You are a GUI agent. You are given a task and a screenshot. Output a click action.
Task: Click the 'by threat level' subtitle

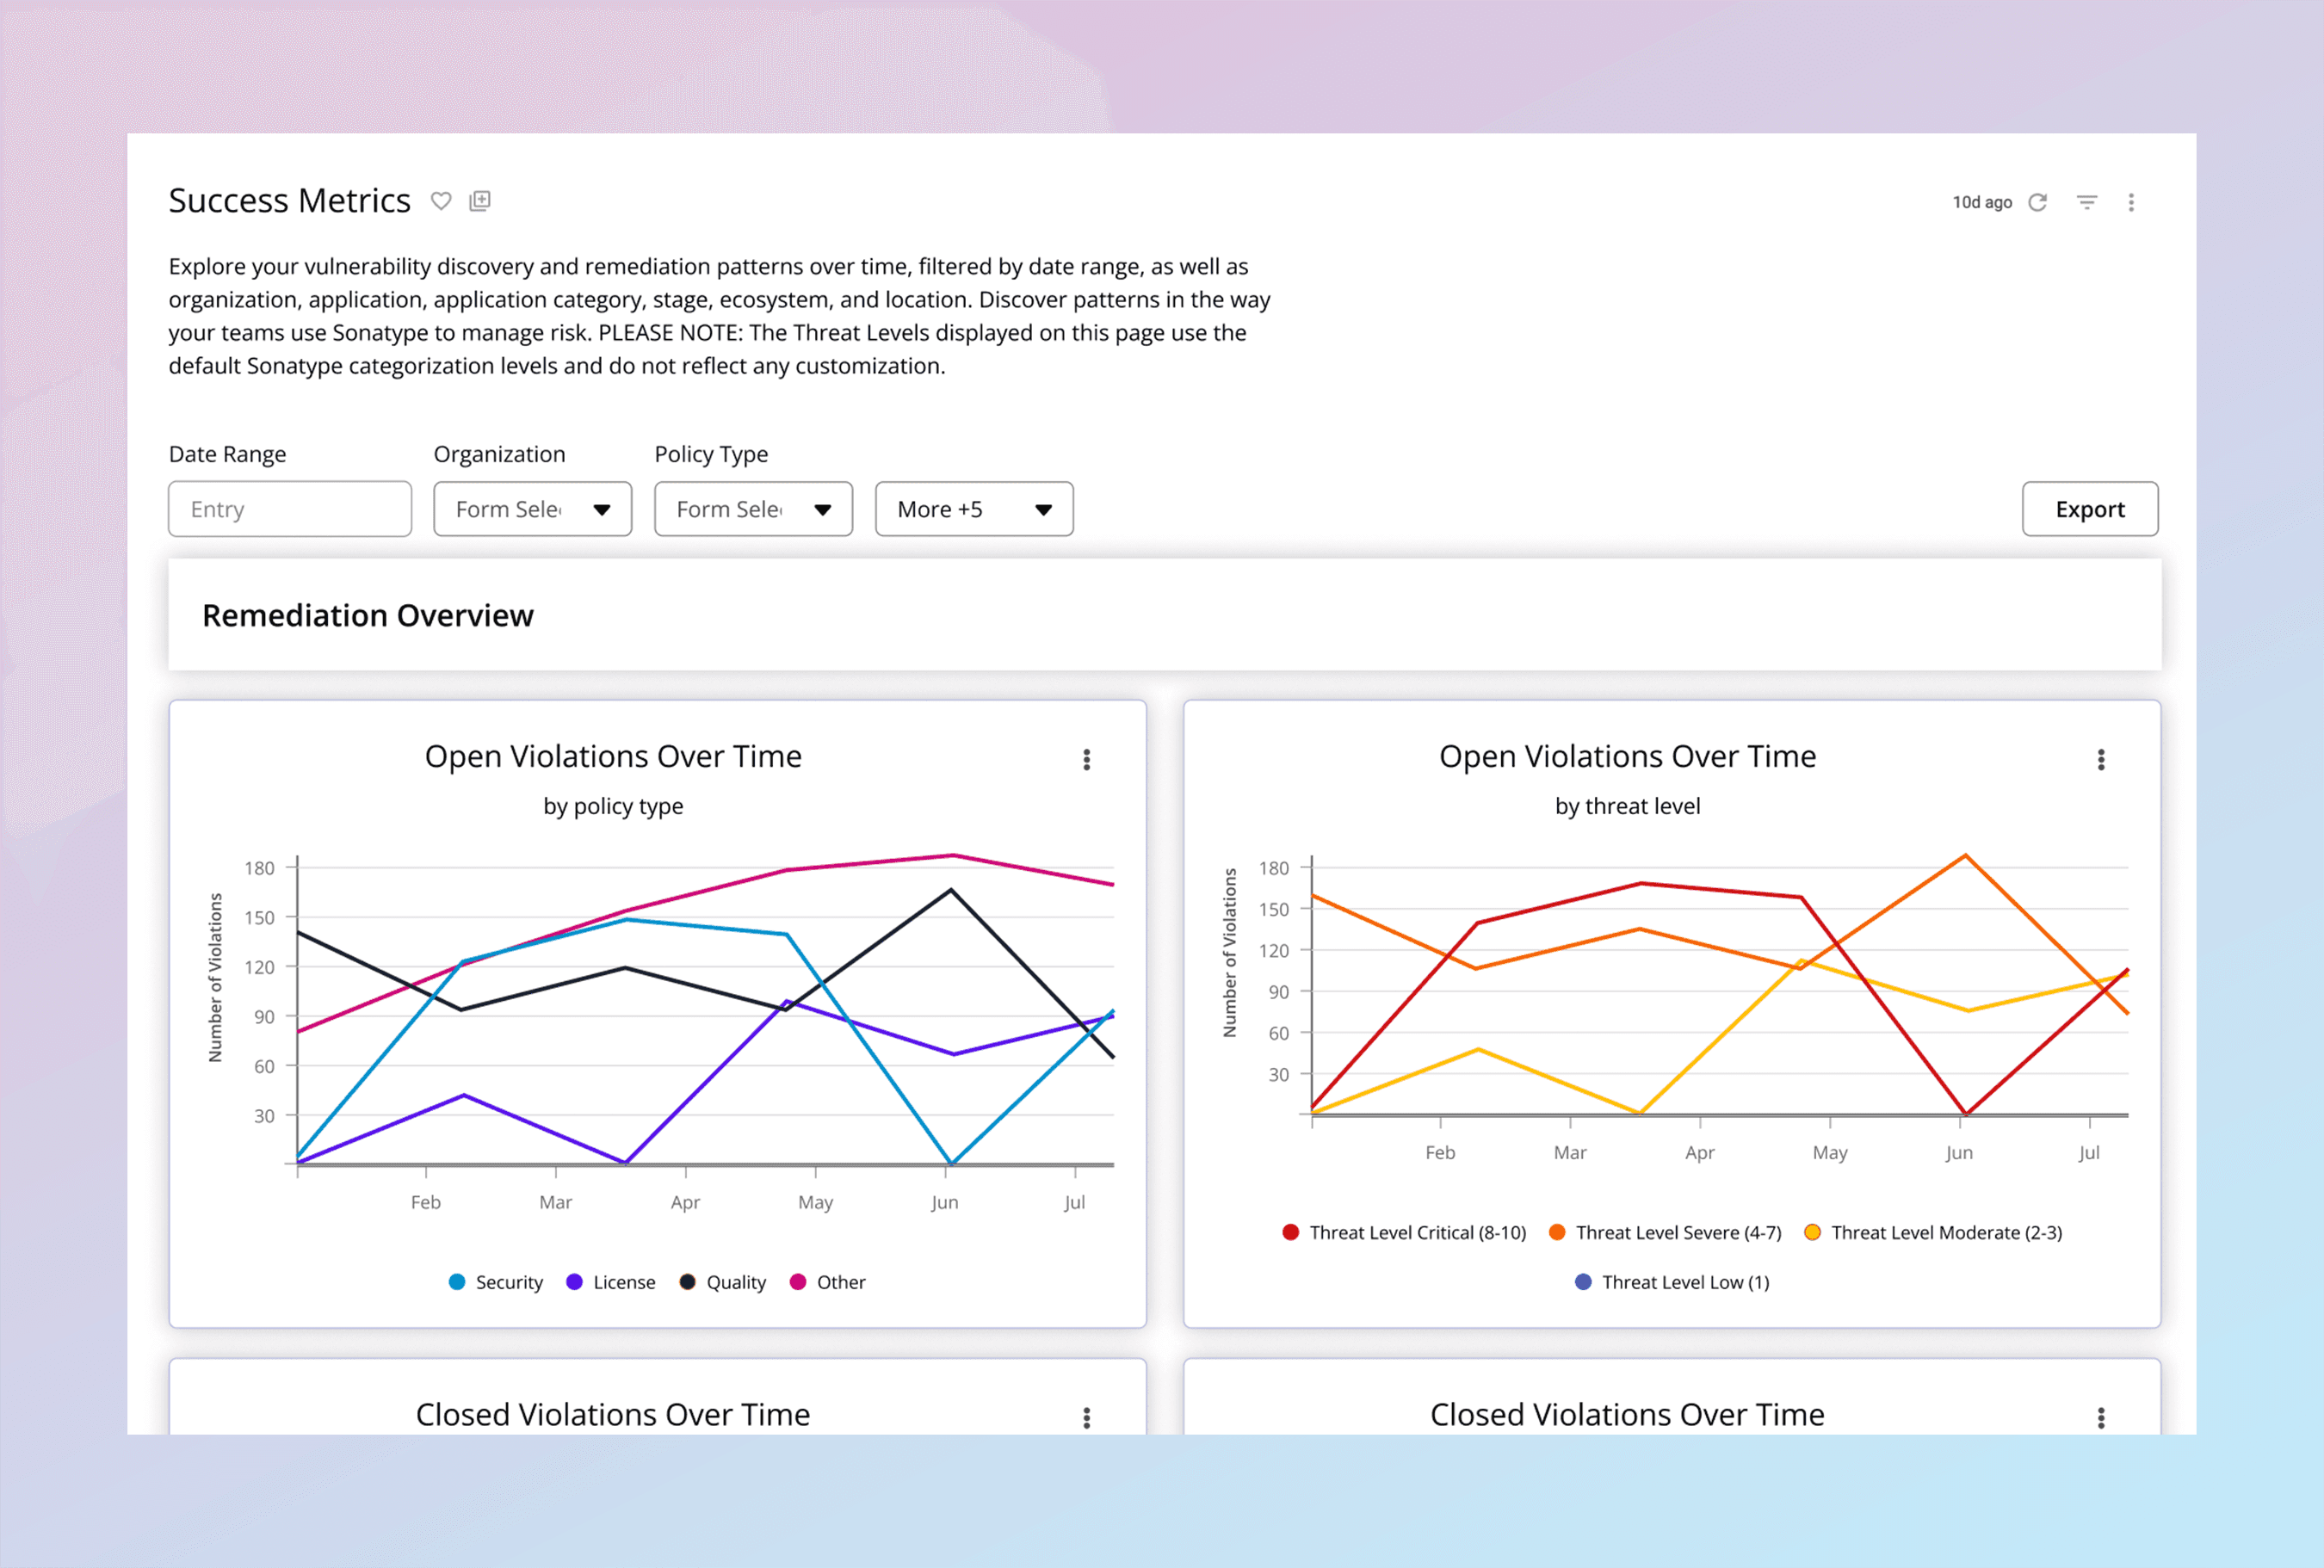tap(1627, 806)
